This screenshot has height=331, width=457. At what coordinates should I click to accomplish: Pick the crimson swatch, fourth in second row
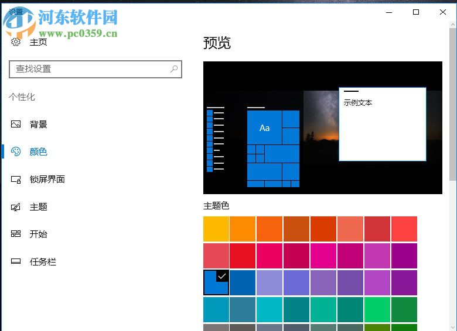point(296,256)
